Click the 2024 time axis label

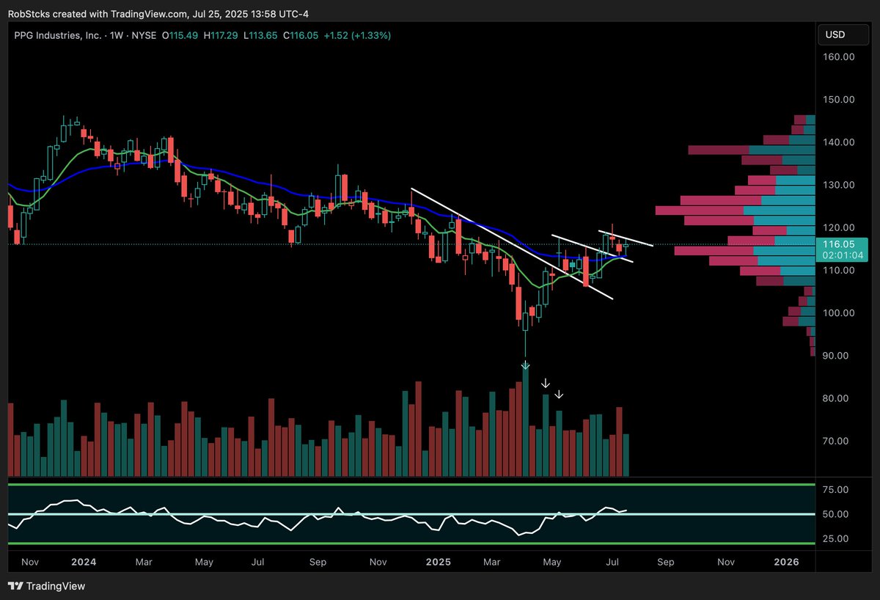84,563
